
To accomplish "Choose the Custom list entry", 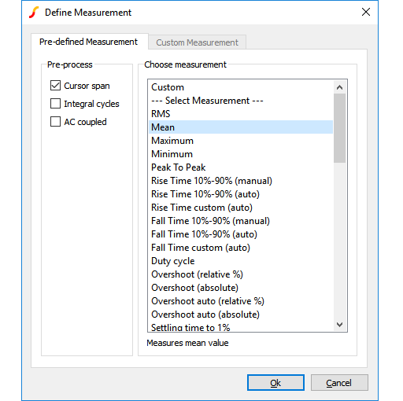I will point(241,87).
